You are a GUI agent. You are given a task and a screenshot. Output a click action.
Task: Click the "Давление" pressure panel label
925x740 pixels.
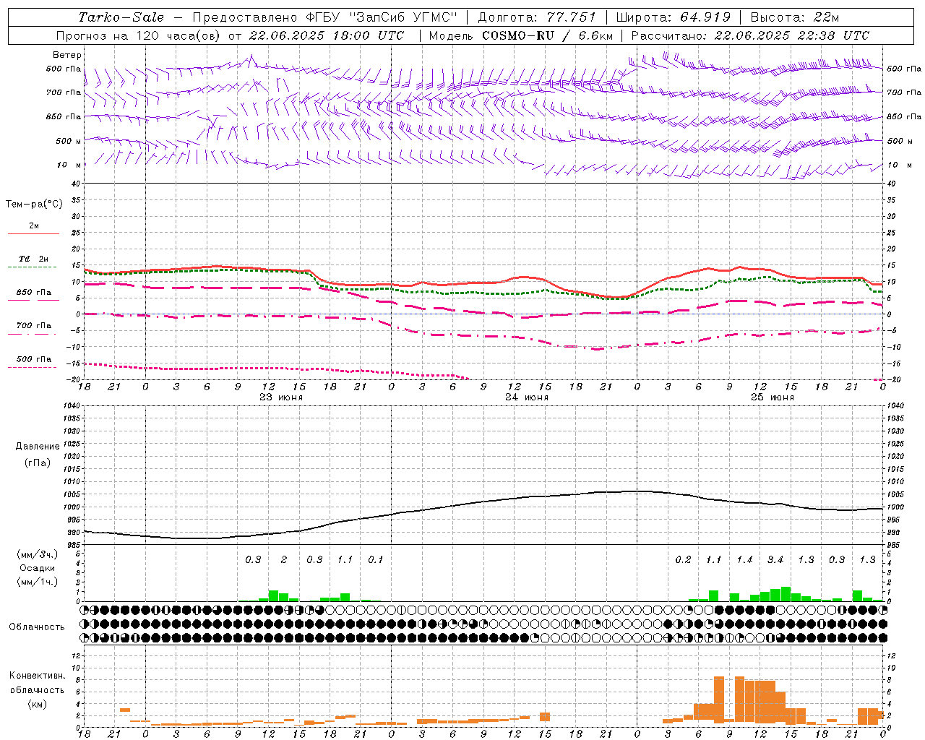click(38, 447)
